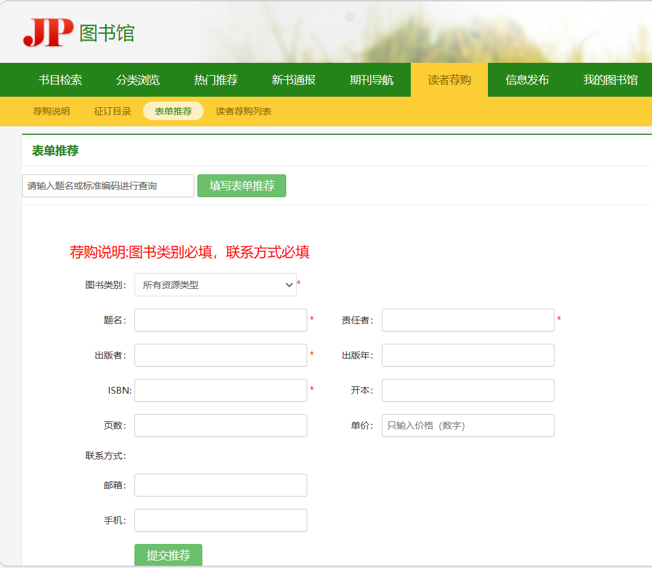Focus the title/ISBN search box
This screenshot has height=568, width=652.
[x=108, y=186]
